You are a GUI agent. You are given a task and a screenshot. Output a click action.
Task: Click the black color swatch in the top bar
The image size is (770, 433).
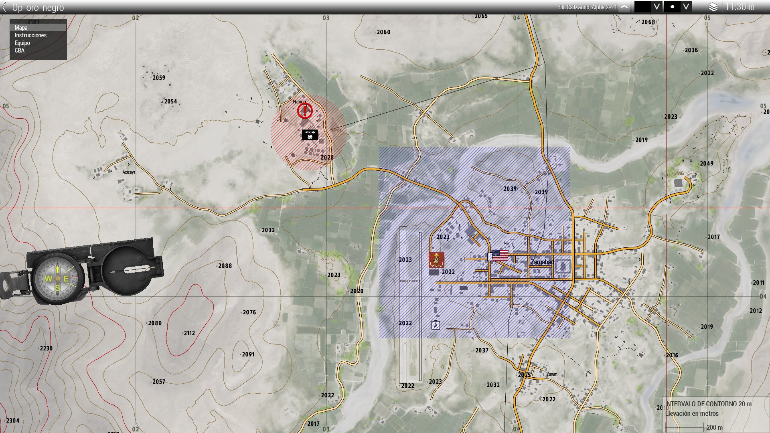pyautogui.click(x=642, y=7)
